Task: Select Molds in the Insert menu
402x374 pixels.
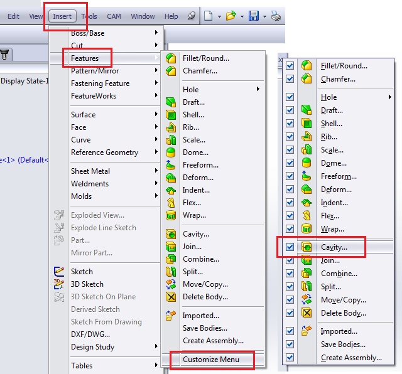Action: pyautogui.click(x=81, y=196)
